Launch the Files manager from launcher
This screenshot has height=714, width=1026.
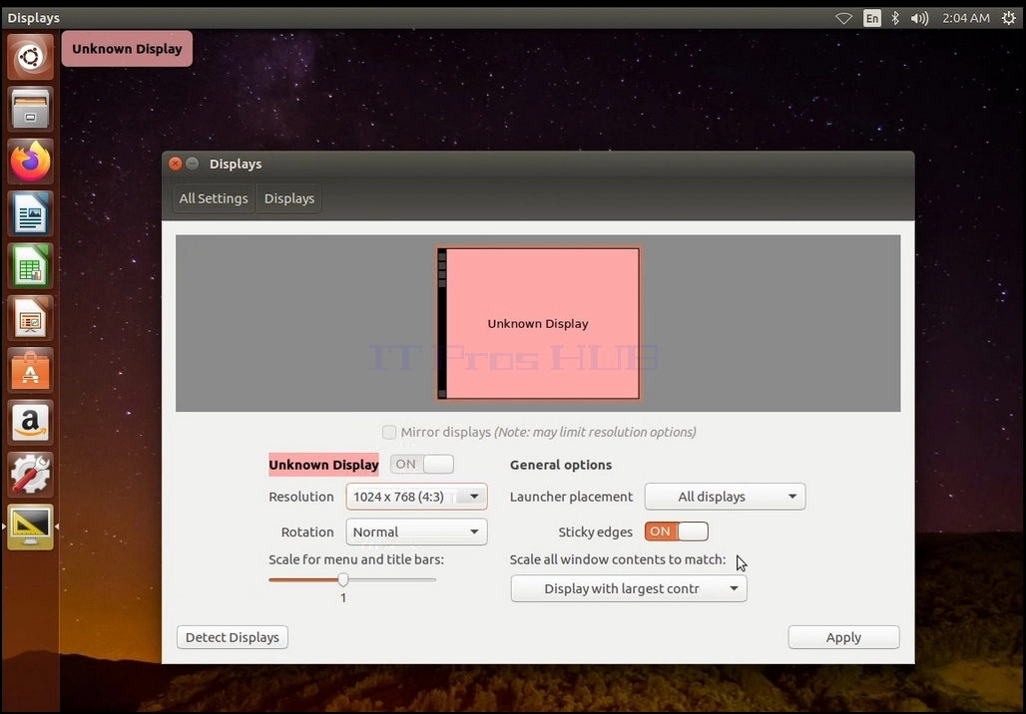[30, 109]
